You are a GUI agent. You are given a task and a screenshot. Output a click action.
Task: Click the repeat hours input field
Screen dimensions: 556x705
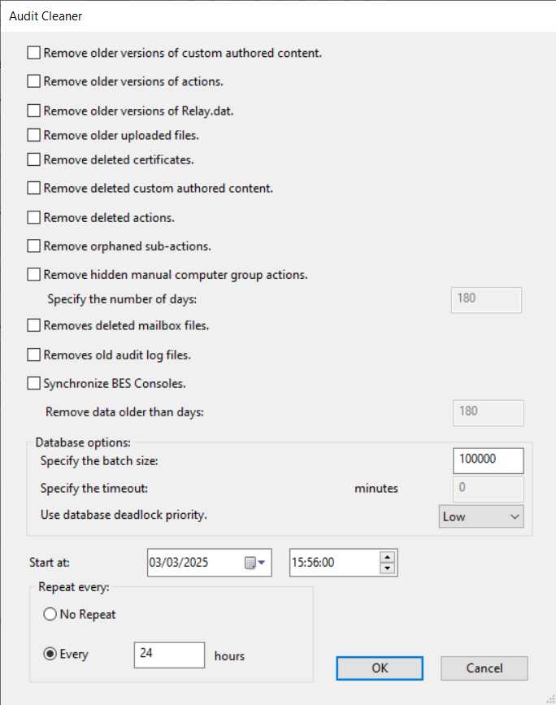coord(169,655)
